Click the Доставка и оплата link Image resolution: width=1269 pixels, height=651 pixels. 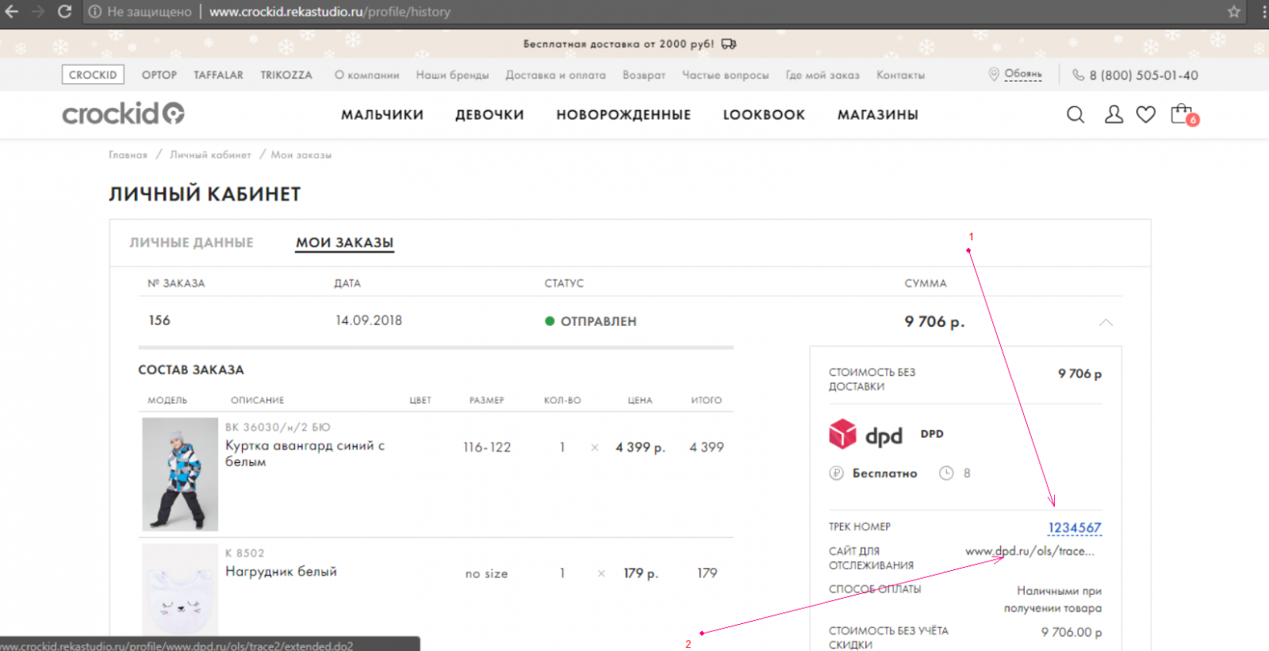(x=555, y=75)
